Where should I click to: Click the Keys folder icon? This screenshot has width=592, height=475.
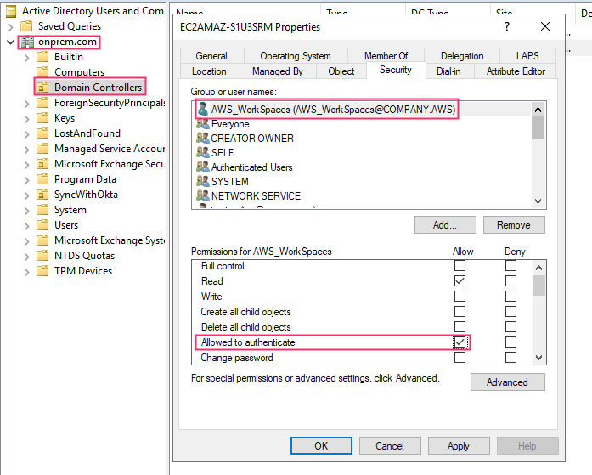click(42, 118)
